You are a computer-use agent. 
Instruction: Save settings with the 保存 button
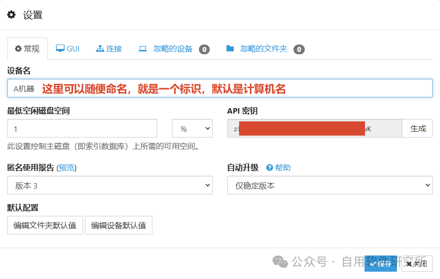tap(381, 263)
